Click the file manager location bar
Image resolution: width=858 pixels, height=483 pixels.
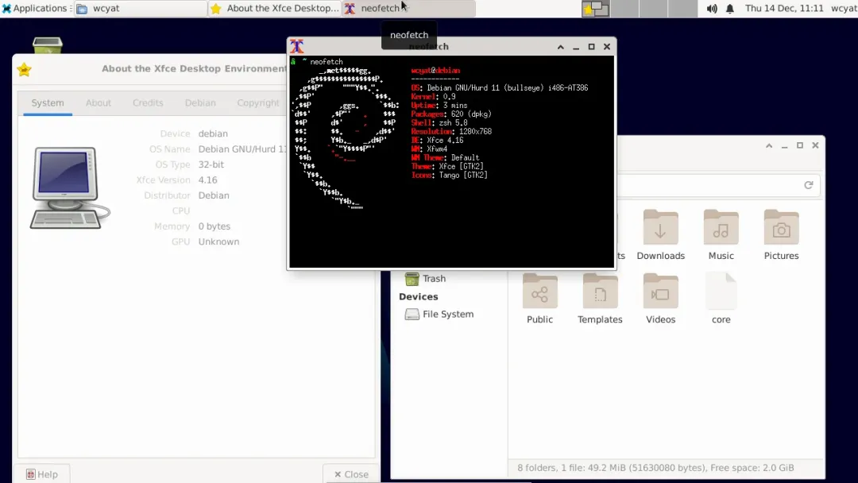718,185
